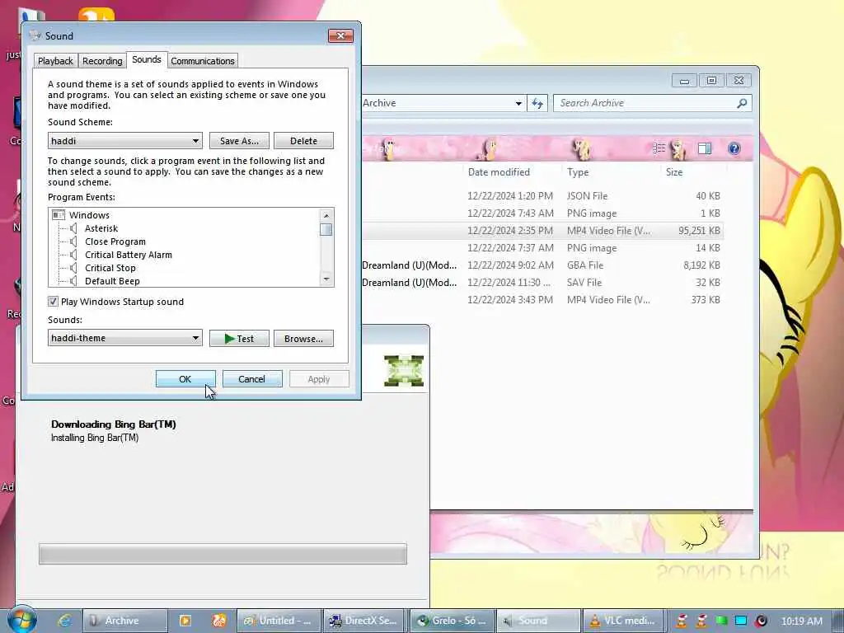Click refresh icon in Archive window
Image resolution: width=844 pixels, height=633 pixels.
coord(537,103)
